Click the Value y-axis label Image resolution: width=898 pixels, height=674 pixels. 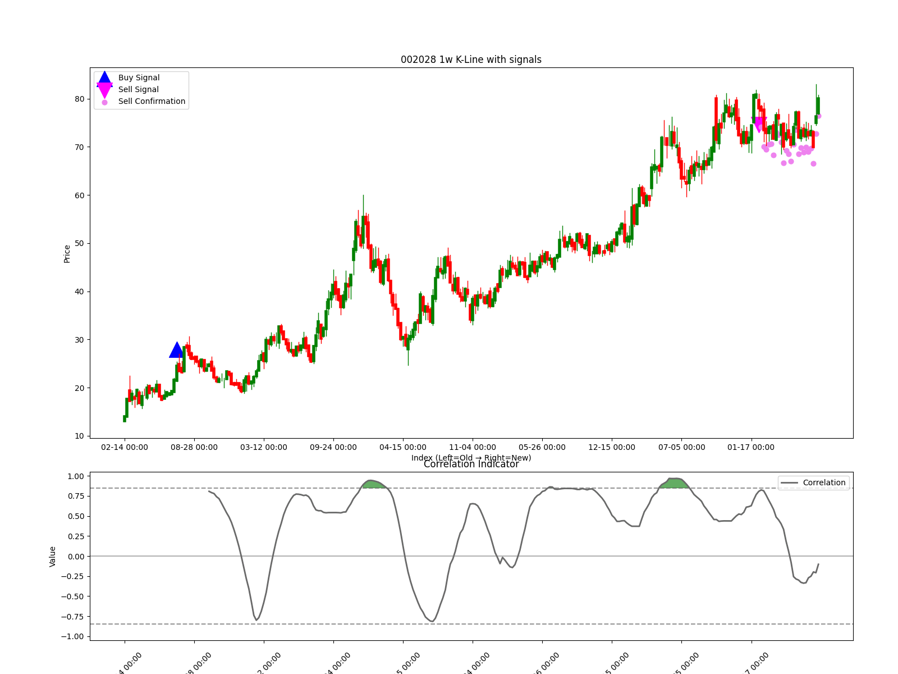[53, 557]
